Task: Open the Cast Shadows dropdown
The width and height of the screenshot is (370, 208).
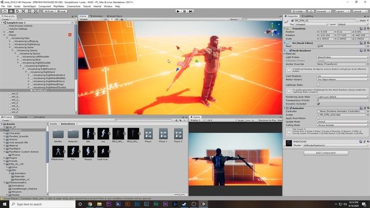Action: coord(343,76)
